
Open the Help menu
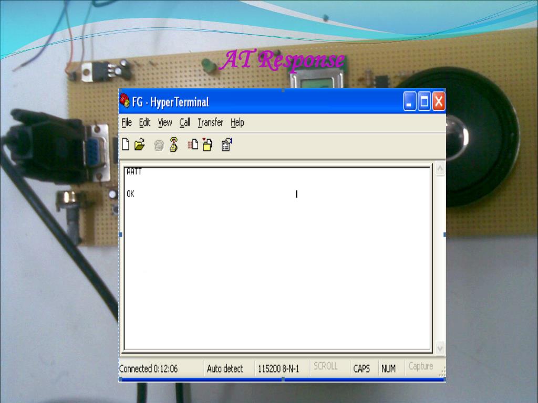[x=237, y=122]
